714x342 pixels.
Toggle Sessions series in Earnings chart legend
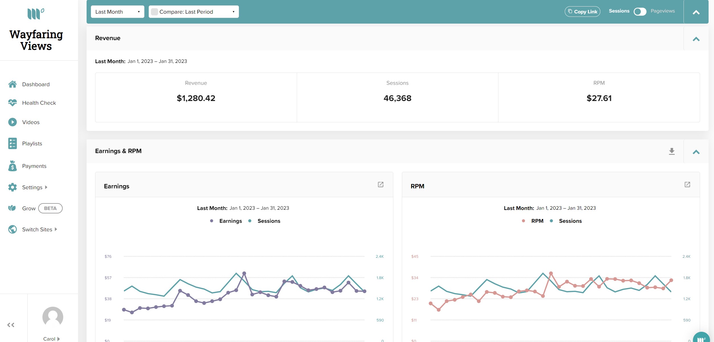(x=264, y=221)
